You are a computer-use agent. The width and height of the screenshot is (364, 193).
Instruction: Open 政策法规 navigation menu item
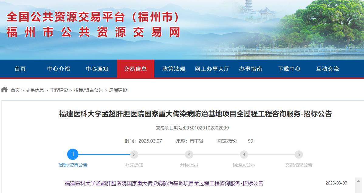coord(174,69)
